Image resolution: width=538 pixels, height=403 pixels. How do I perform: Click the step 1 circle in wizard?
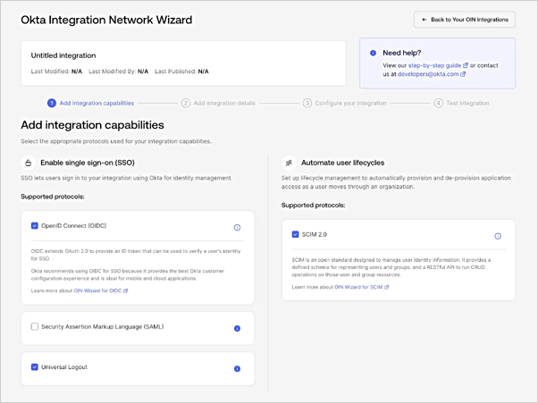(x=52, y=103)
